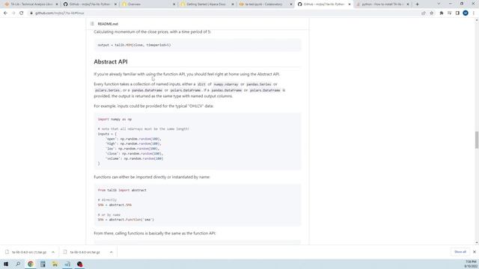
Task: Go forward with the browser forward arrow
Action: (x=13, y=13)
